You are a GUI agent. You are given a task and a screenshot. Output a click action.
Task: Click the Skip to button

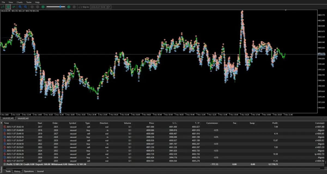[x=84, y=7]
